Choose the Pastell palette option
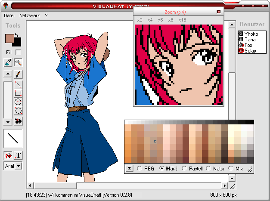 click(x=185, y=169)
